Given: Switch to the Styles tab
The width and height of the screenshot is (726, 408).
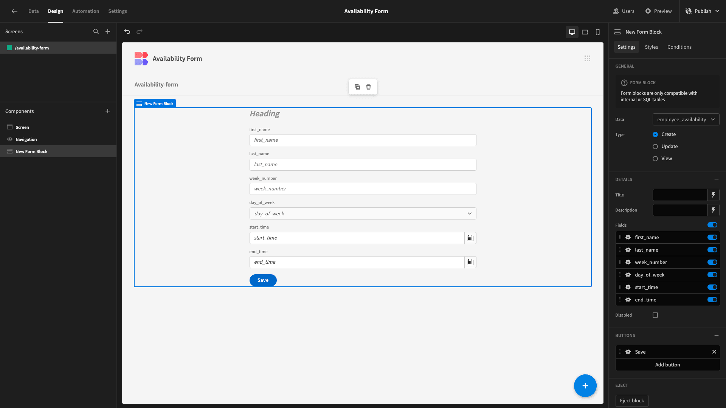Looking at the screenshot, I should (x=651, y=47).
